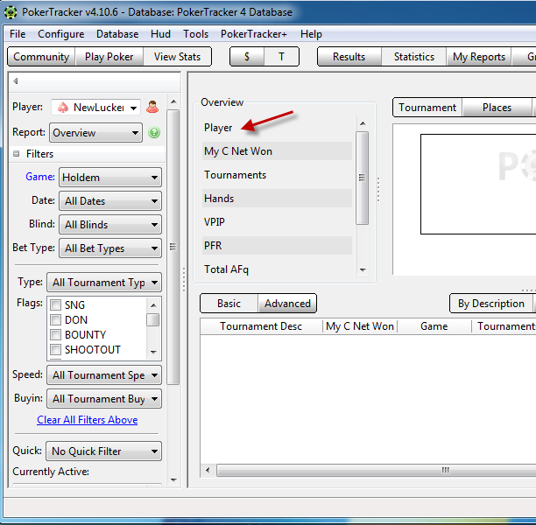Select the T tournaments button
The height and width of the screenshot is (525, 536).
(x=281, y=57)
